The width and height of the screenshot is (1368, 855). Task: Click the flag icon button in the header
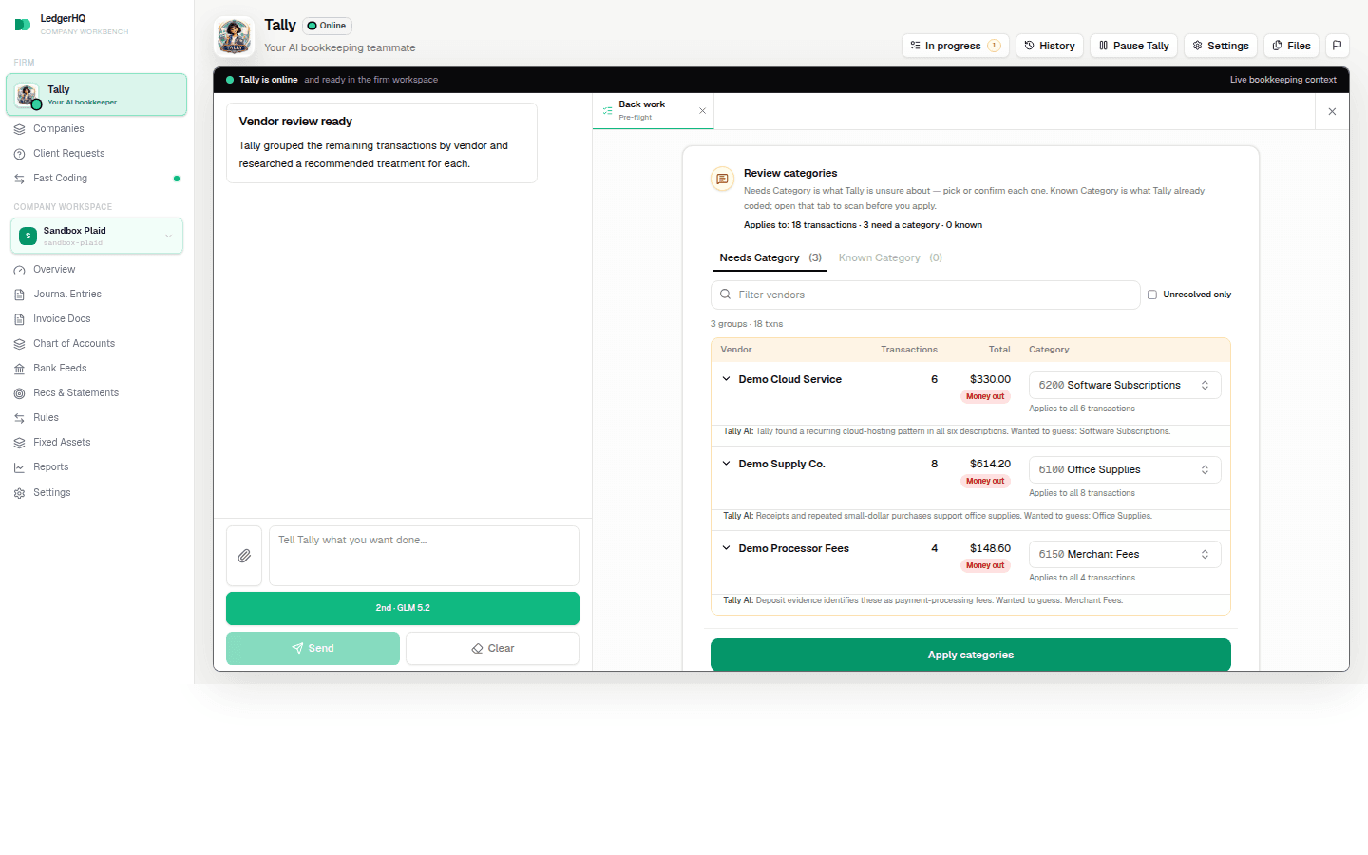coord(1337,46)
